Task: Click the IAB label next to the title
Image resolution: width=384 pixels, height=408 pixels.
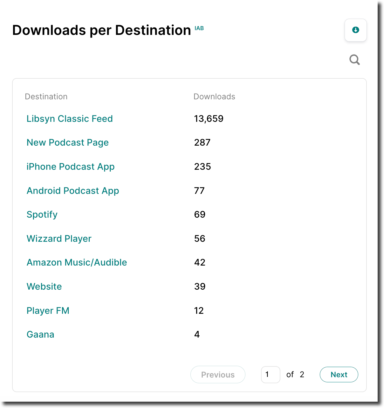Action: [x=199, y=28]
